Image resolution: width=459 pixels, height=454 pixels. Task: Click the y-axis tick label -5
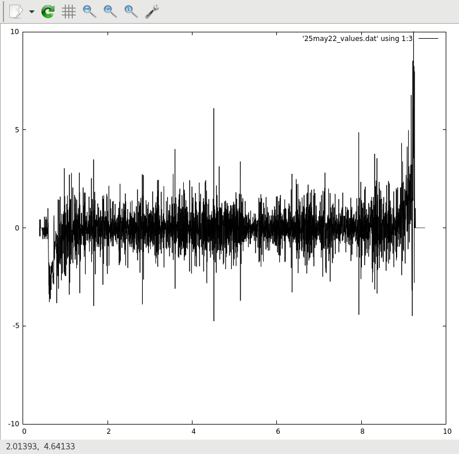click(x=16, y=326)
